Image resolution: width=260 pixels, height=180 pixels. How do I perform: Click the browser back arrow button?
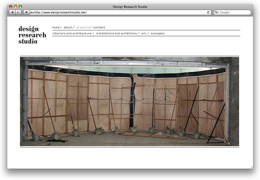pos(12,12)
